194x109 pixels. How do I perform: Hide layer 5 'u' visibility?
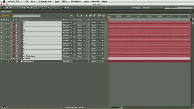(x=2, y=33)
